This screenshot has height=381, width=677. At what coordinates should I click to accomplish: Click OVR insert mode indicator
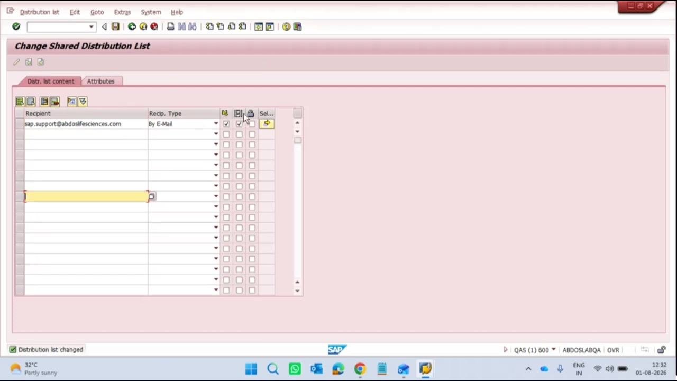(613, 350)
